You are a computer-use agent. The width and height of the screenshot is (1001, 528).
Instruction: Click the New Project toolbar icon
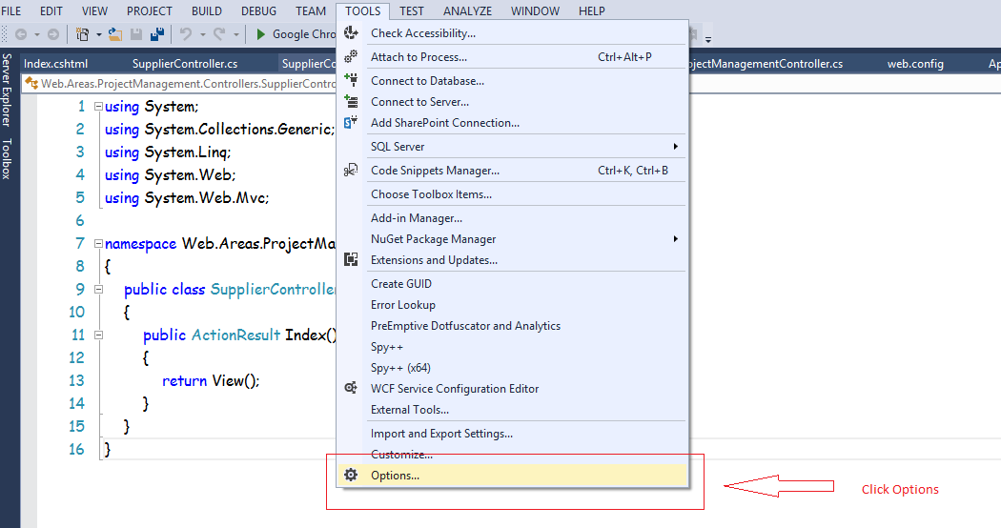82,34
